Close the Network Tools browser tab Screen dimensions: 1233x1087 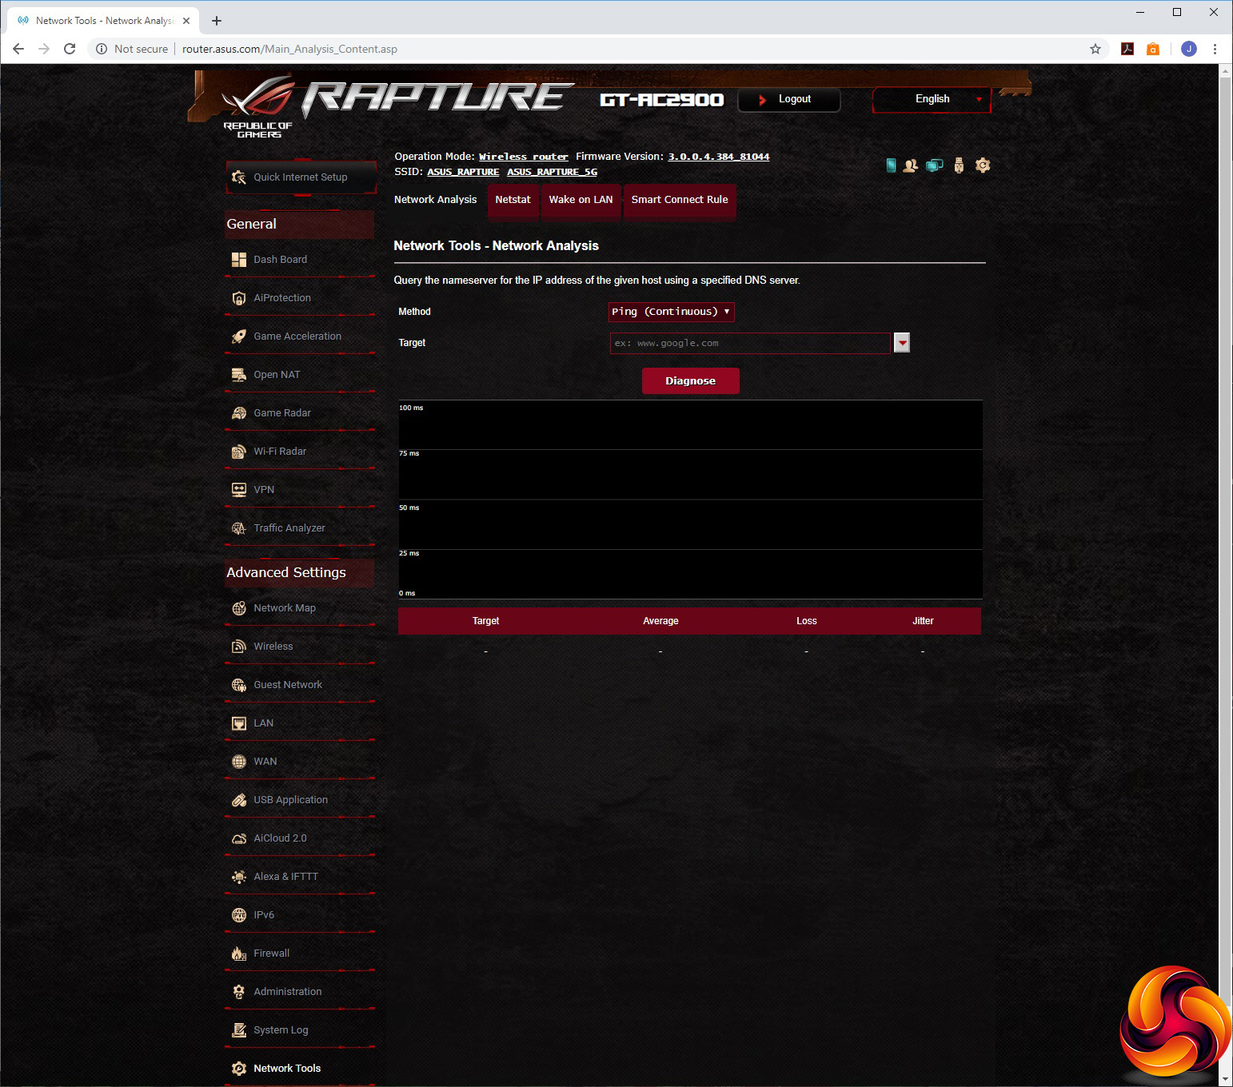[186, 21]
